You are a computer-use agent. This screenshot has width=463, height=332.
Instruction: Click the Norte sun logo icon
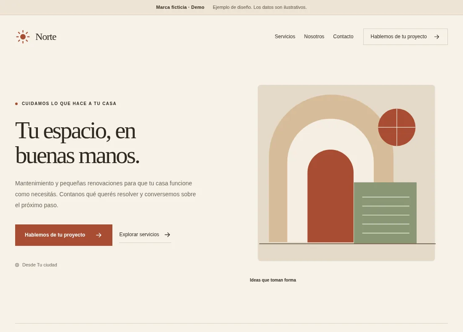click(23, 37)
